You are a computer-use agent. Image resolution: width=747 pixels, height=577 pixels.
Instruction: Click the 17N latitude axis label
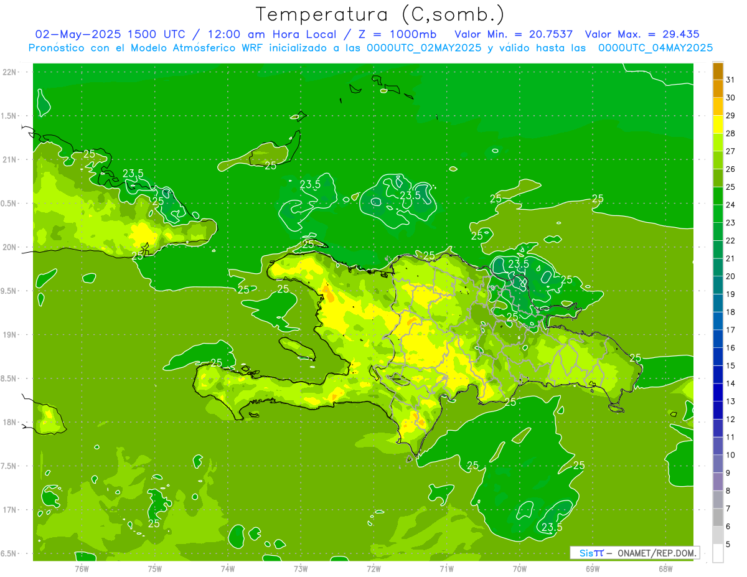point(9,510)
